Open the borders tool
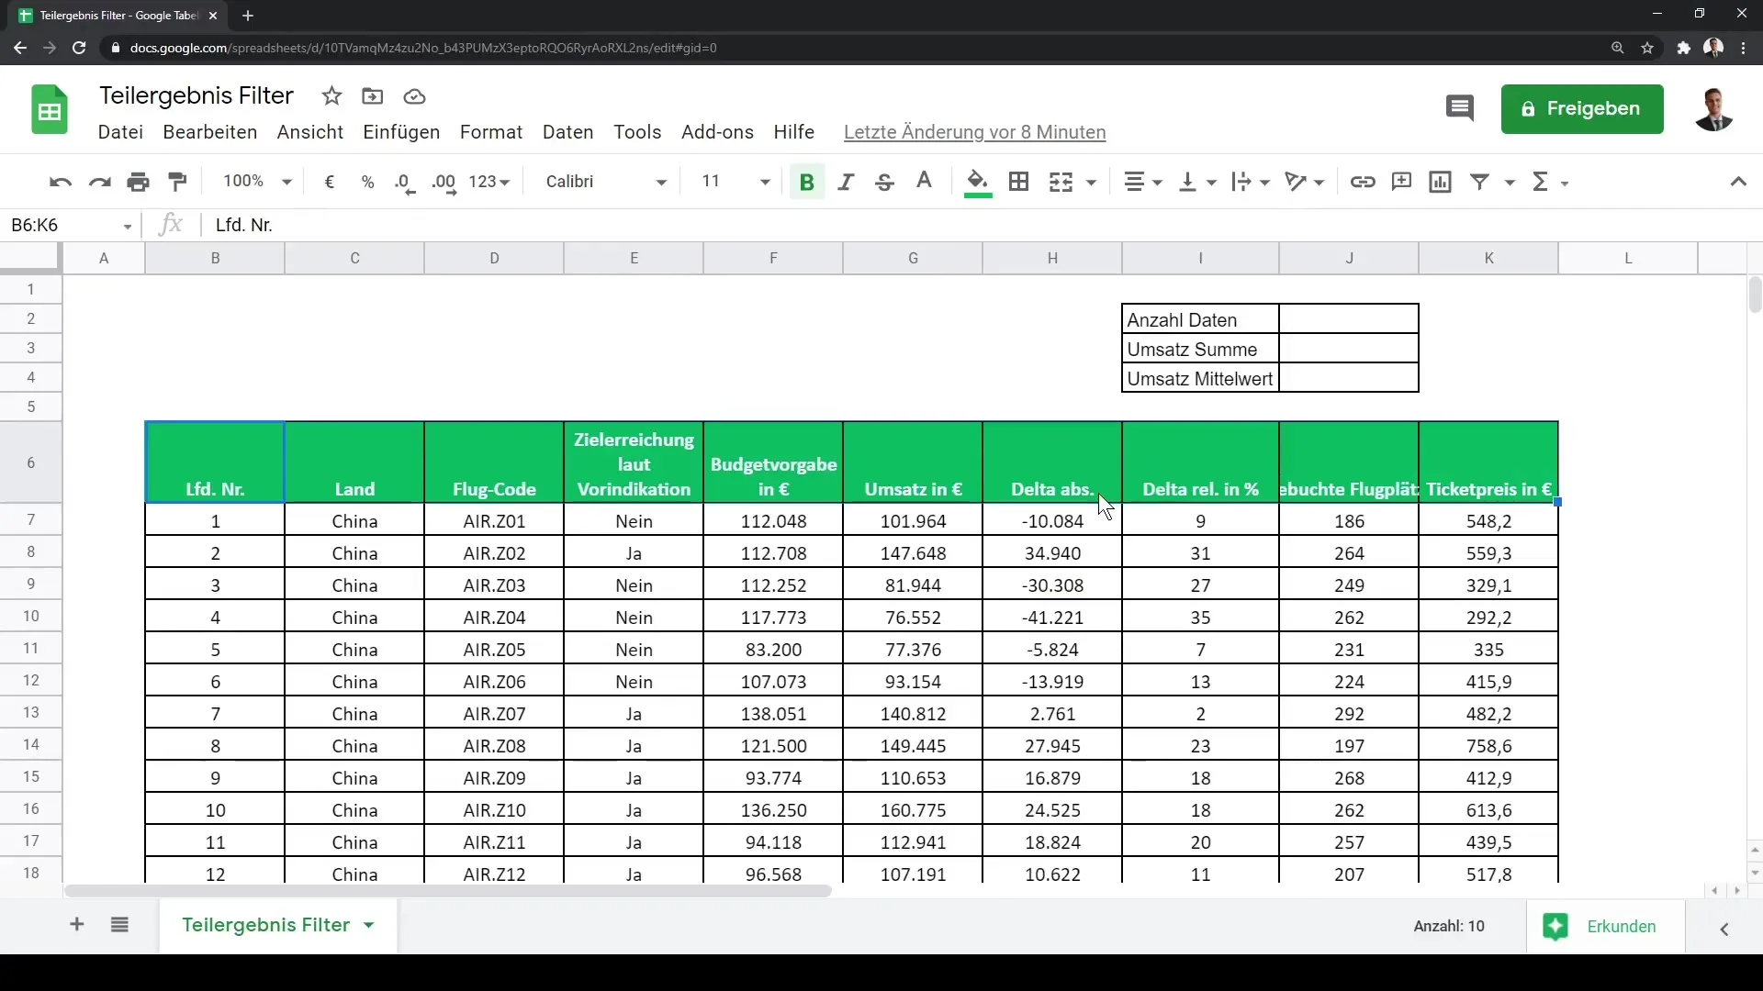 pos(1018,182)
